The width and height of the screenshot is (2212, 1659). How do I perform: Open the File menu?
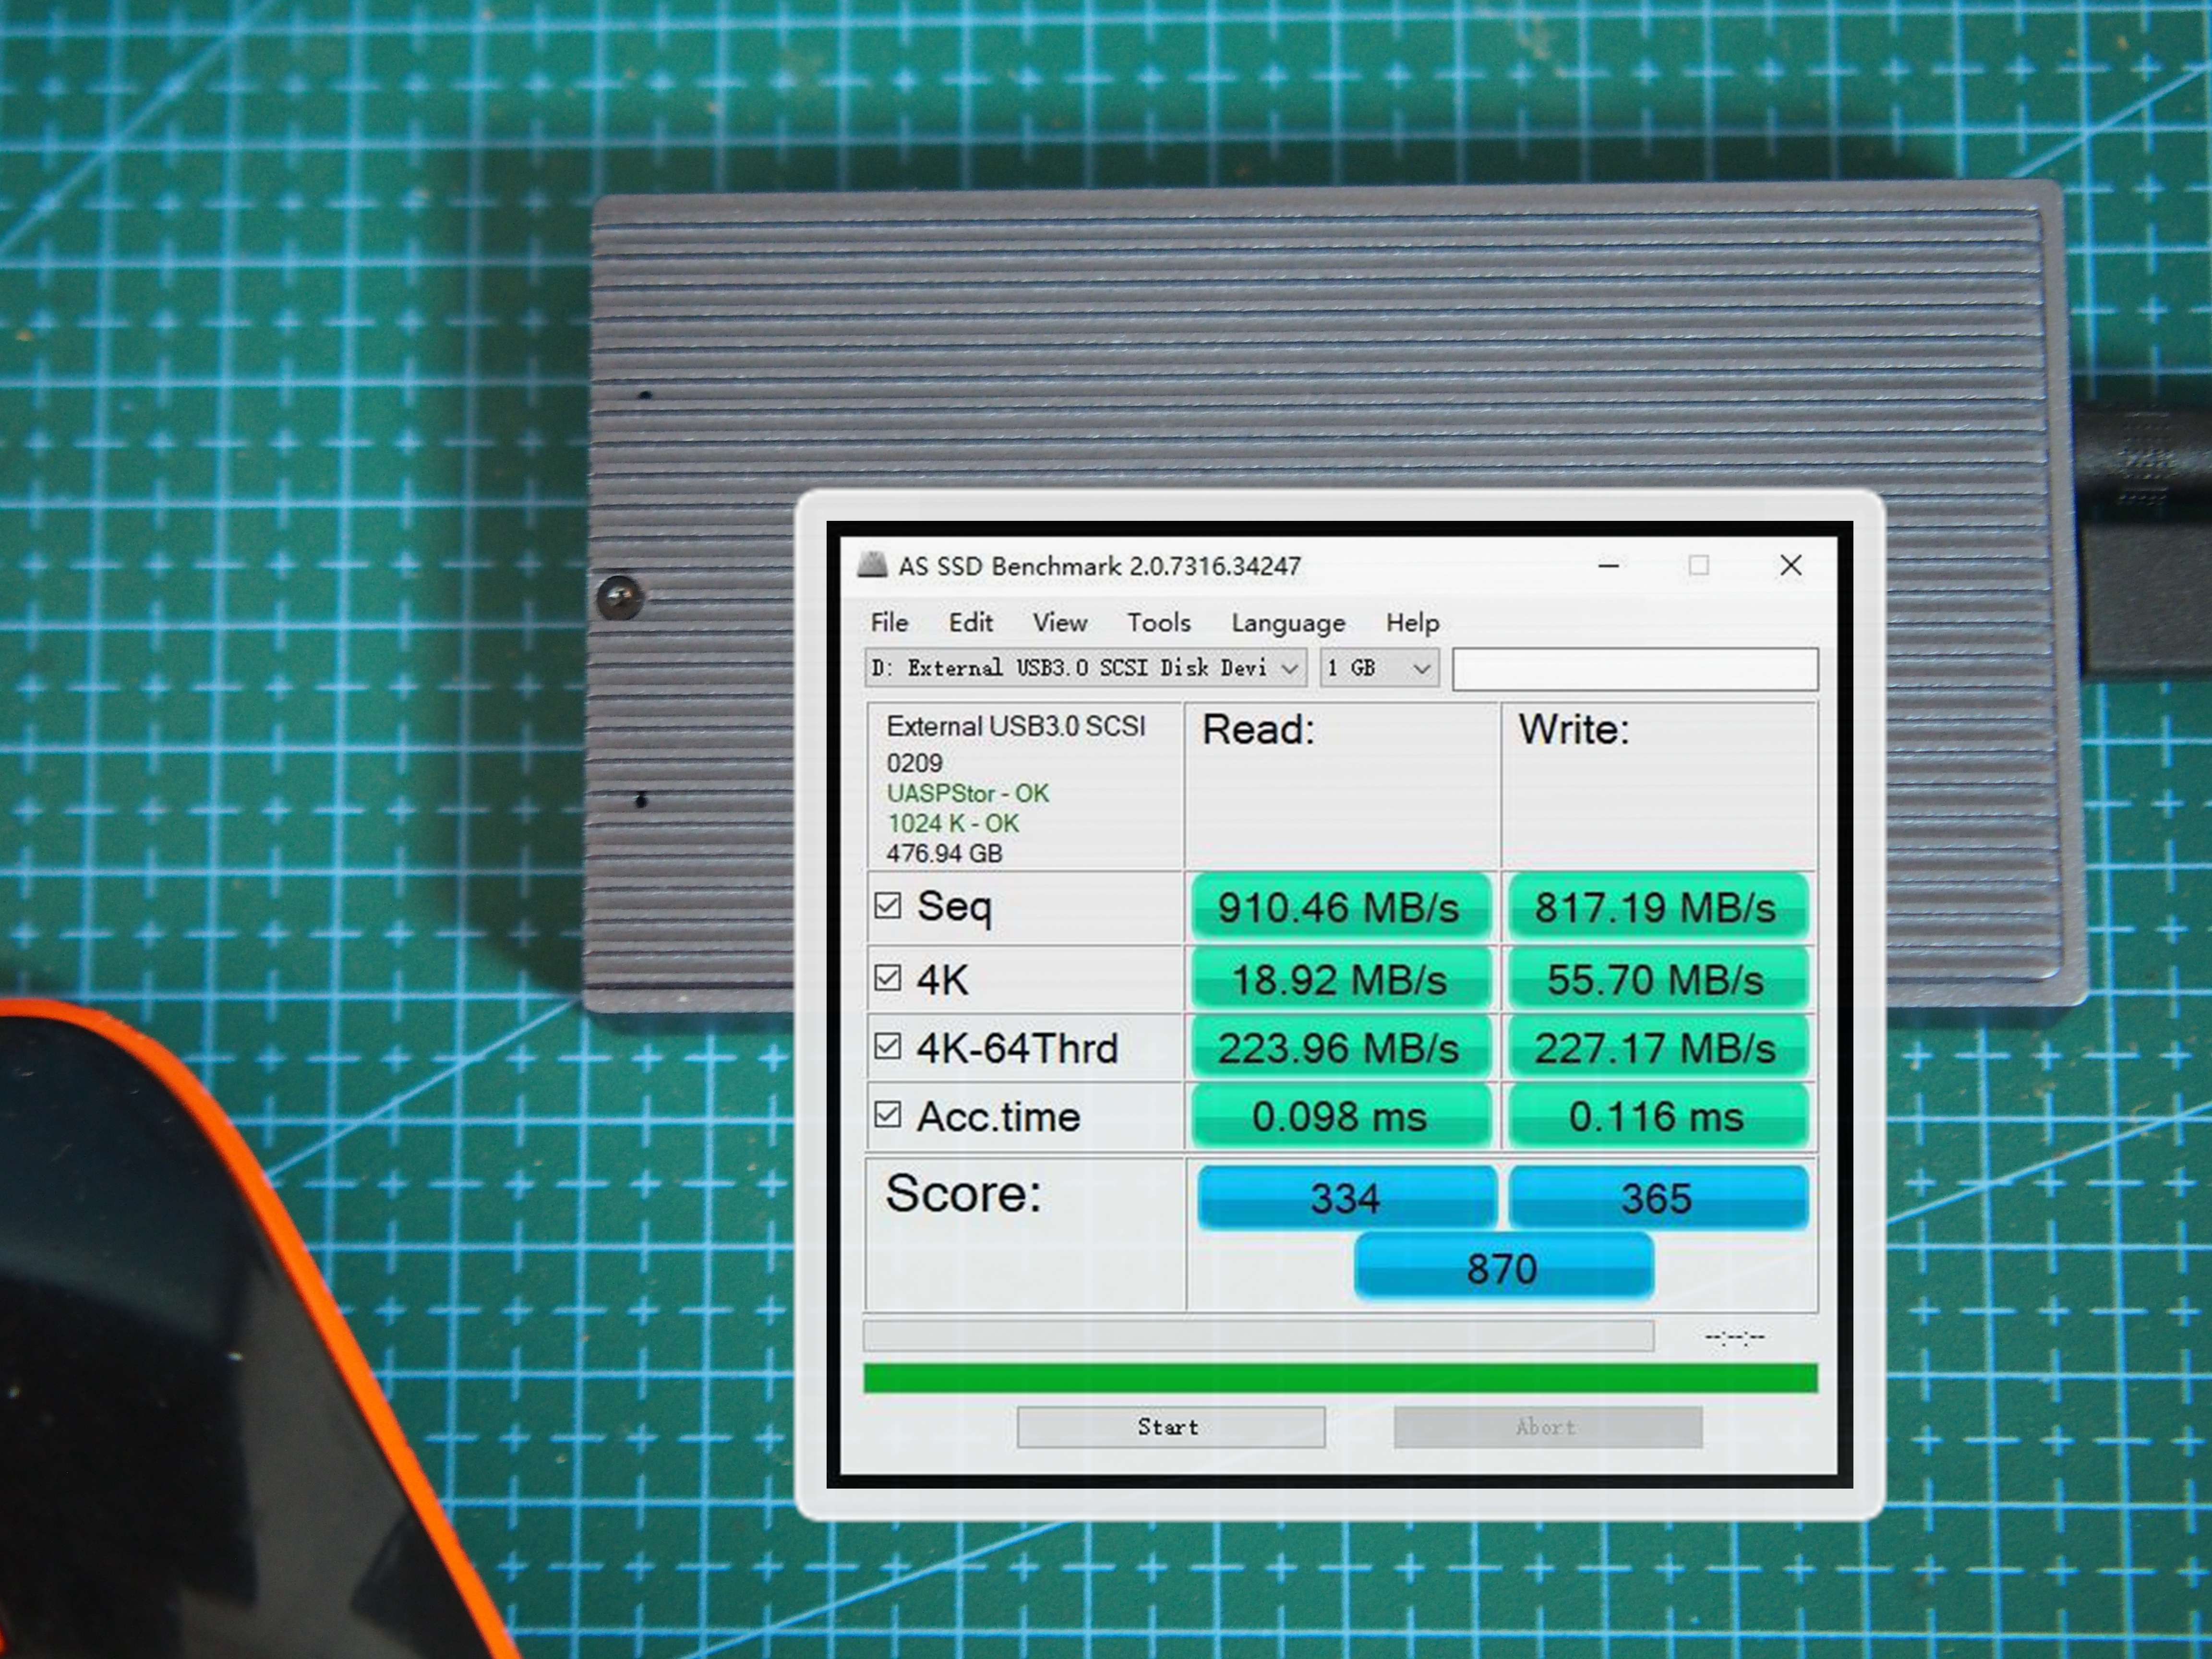(x=889, y=622)
